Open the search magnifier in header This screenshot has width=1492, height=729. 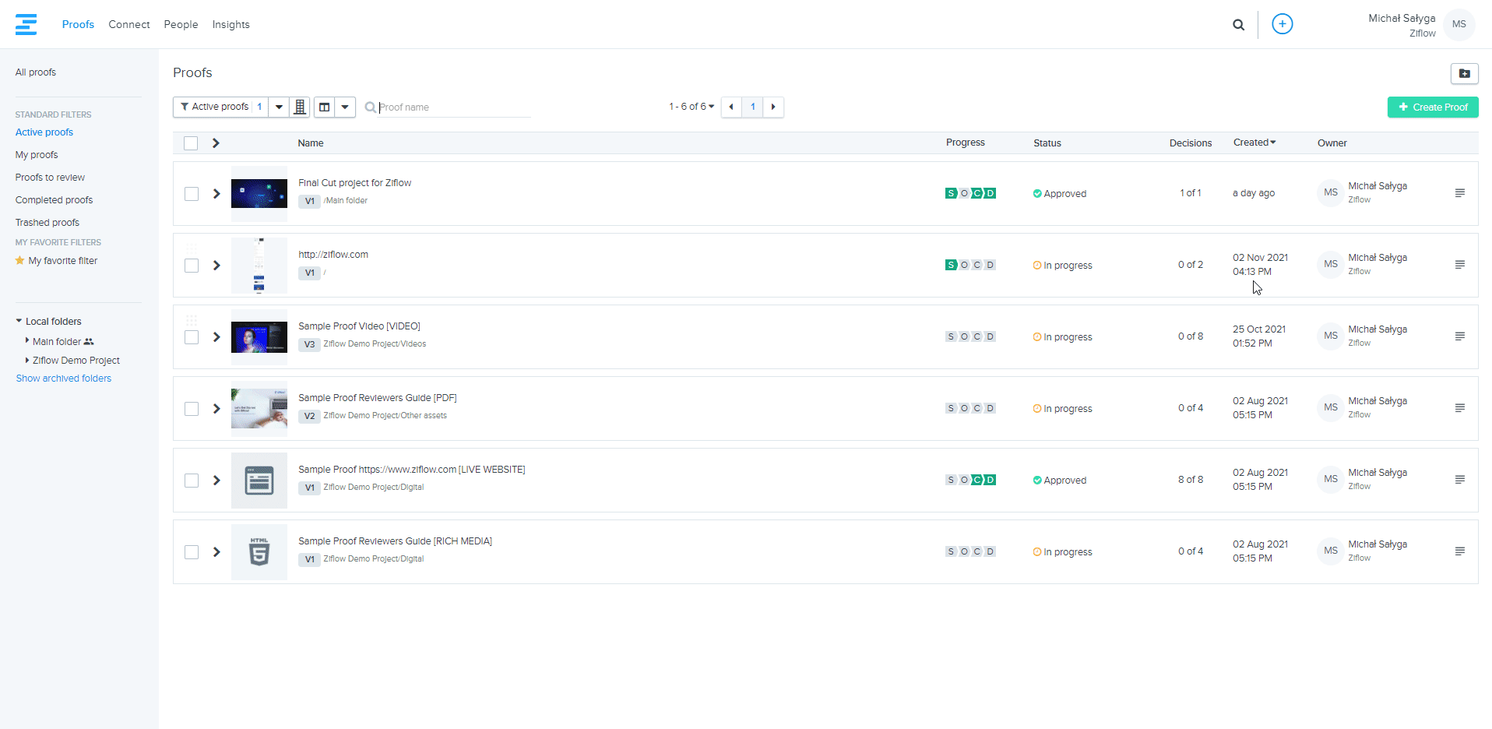[x=1238, y=25]
